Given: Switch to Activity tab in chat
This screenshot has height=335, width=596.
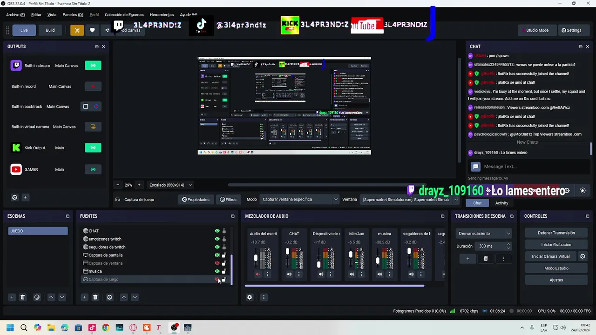Looking at the screenshot, I should tap(501, 203).
